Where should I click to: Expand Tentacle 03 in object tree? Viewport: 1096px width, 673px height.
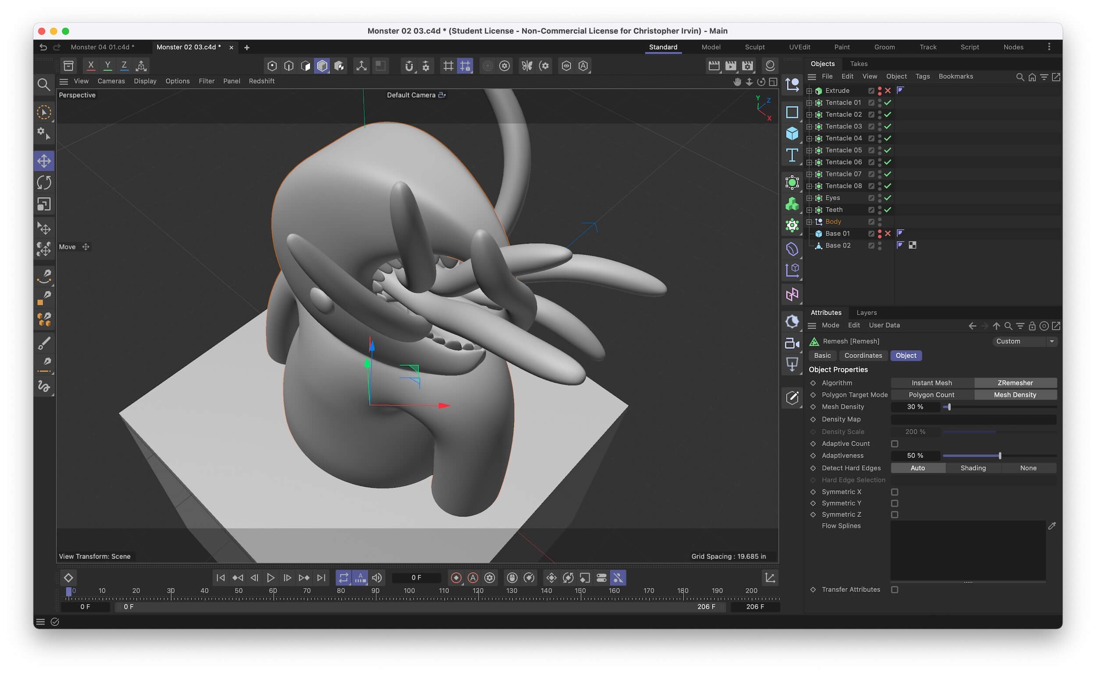(x=809, y=127)
